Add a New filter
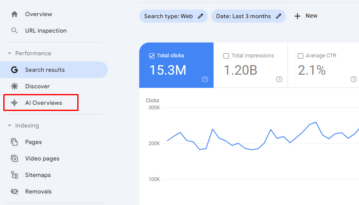The width and height of the screenshot is (359, 205). pyautogui.click(x=306, y=16)
